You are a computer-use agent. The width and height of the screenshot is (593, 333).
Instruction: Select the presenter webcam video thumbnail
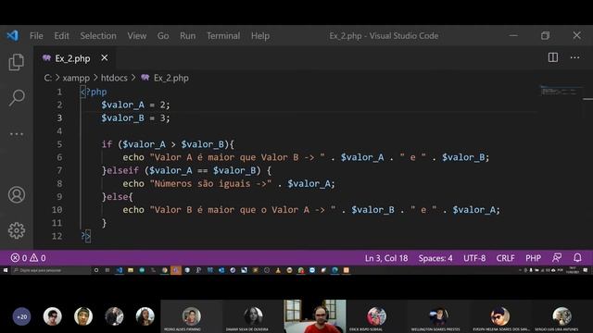[315, 316]
